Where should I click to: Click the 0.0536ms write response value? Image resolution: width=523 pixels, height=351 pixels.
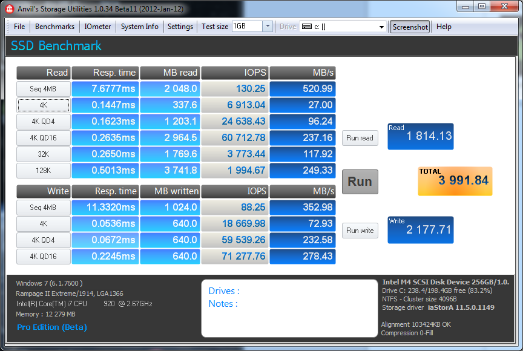point(105,224)
